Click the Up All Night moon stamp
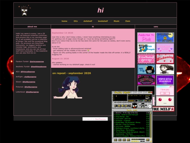The width and height of the screenshot is (190, 143). (165, 37)
